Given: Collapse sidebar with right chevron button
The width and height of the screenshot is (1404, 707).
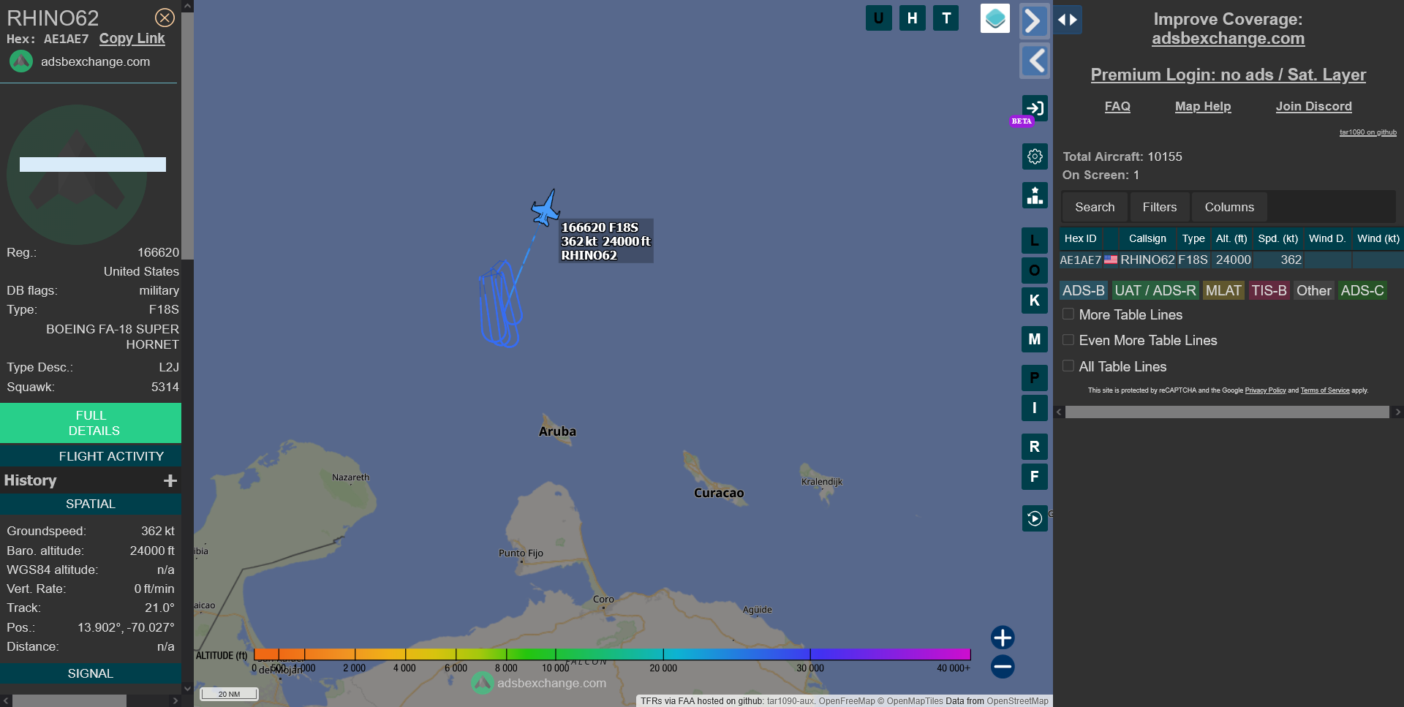Looking at the screenshot, I should [1034, 20].
